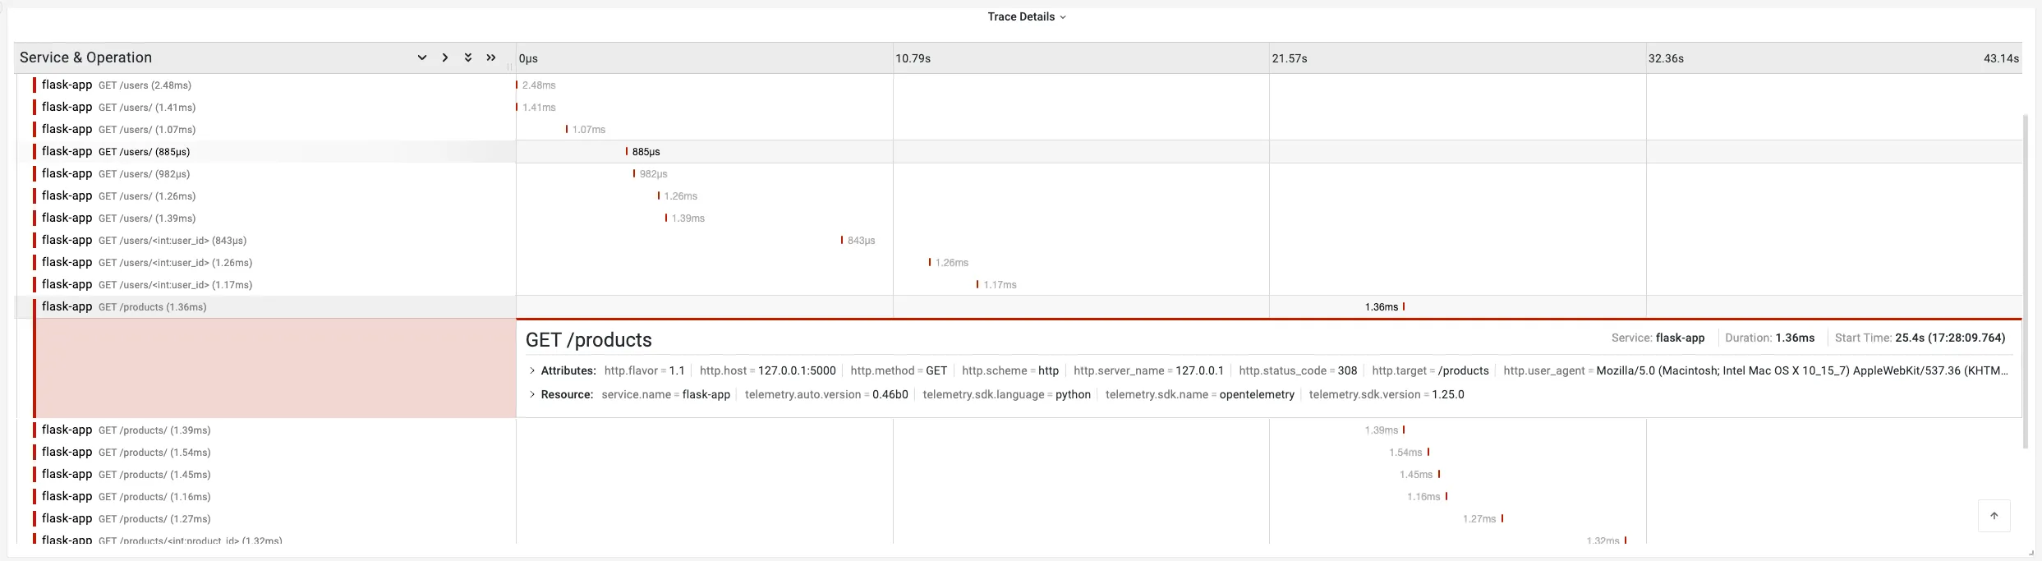Open the Trace Details dropdown
Screen dimensions: 2042x561
pyautogui.click(x=1026, y=16)
